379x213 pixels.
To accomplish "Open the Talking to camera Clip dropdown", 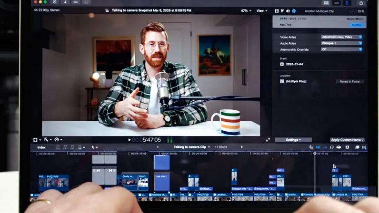I will [x=192, y=147].
